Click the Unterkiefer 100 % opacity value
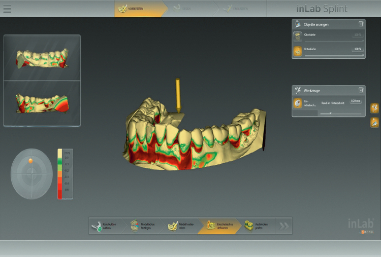The width and height of the screenshot is (381, 257). [x=357, y=49]
